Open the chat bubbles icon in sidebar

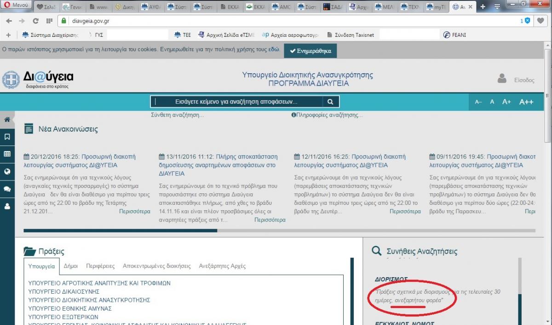7,189
